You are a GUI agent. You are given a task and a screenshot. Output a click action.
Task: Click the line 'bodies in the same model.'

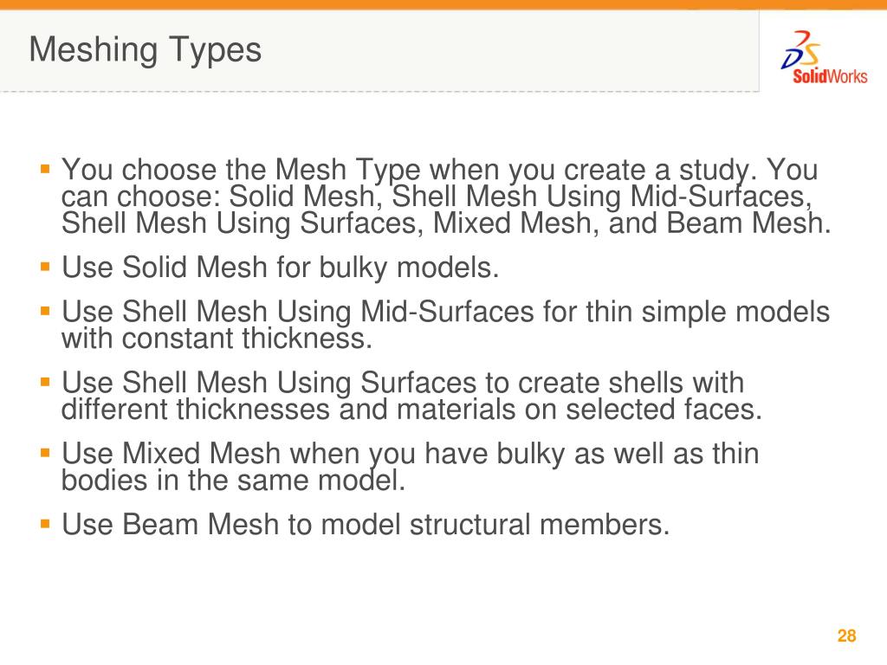[x=234, y=481]
